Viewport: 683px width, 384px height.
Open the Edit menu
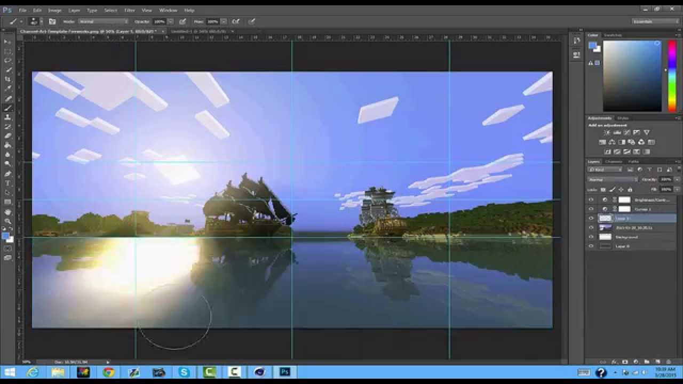(37, 10)
